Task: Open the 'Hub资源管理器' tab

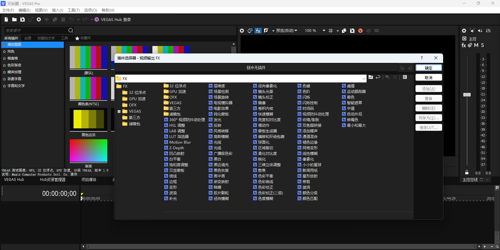Action: 53,180
